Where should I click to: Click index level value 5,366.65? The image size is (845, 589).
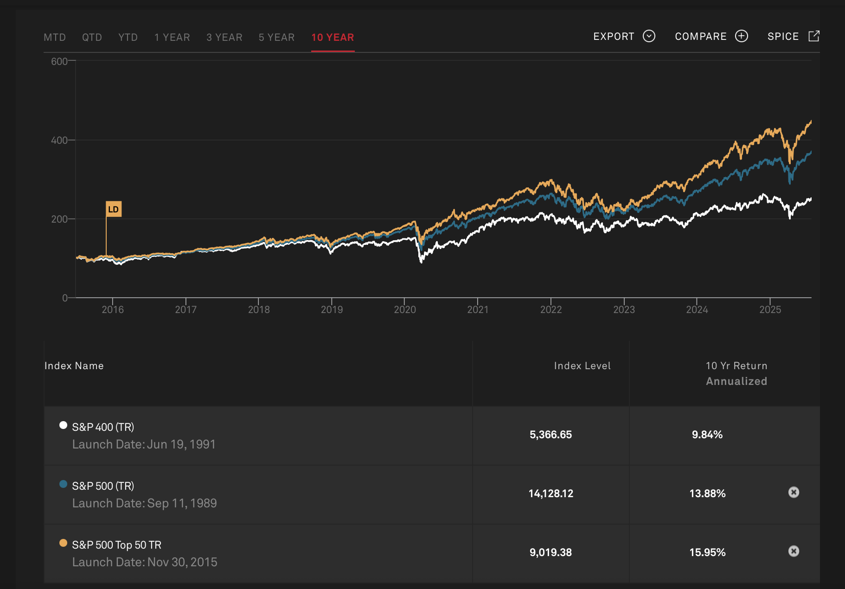tap(551, 435)
